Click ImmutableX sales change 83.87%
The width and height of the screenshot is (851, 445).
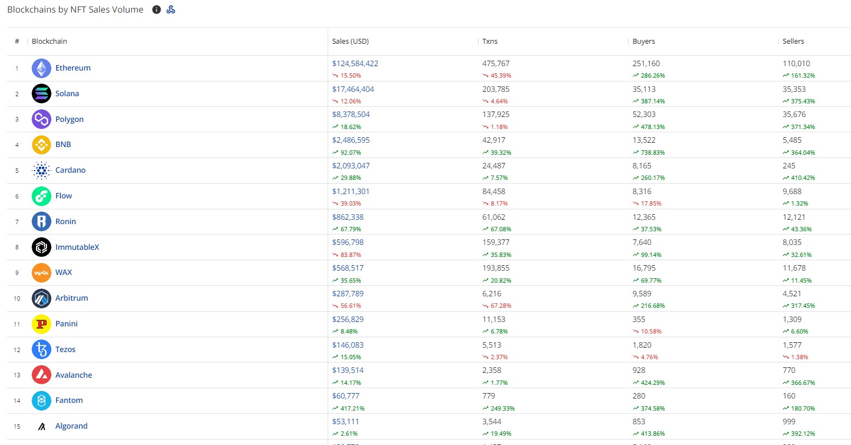347,255
